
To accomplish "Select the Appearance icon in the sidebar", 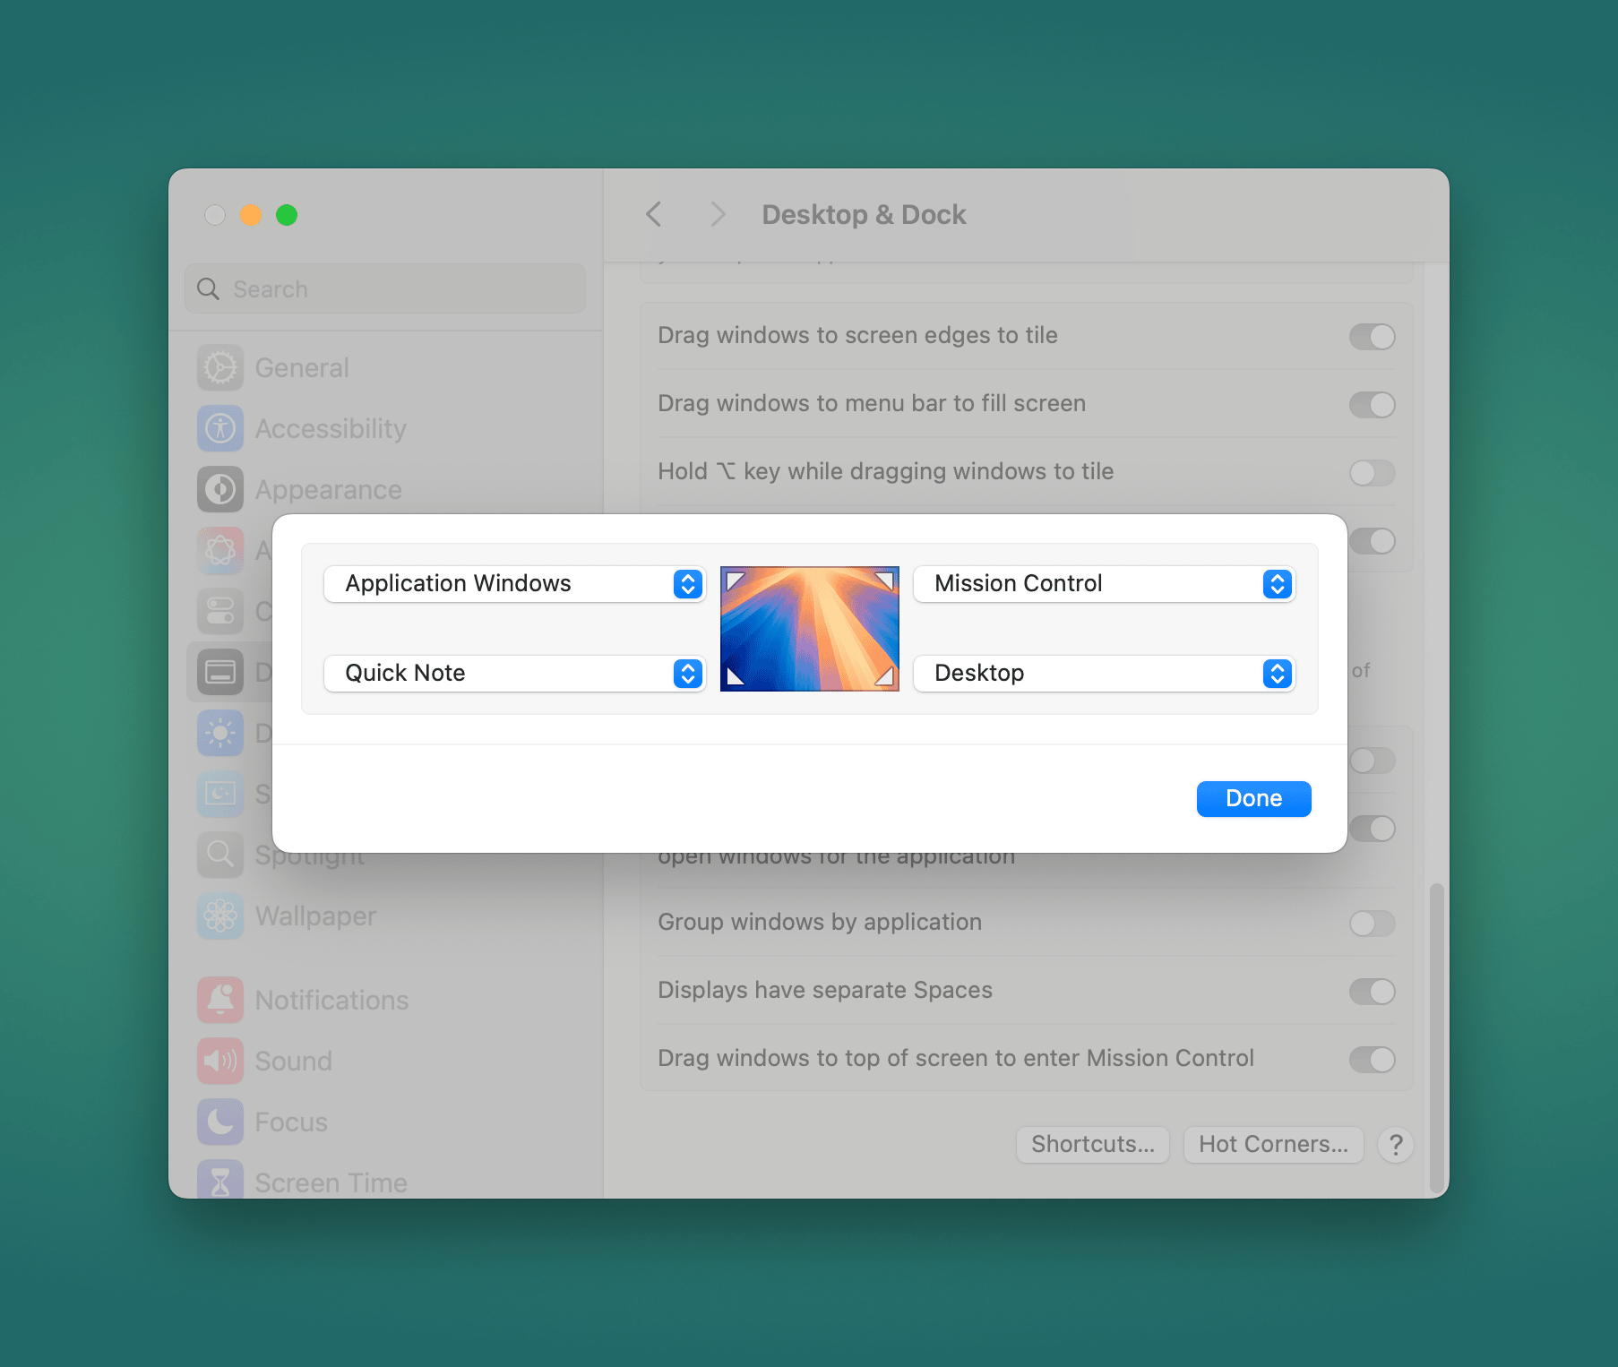I will click(220, 490).
